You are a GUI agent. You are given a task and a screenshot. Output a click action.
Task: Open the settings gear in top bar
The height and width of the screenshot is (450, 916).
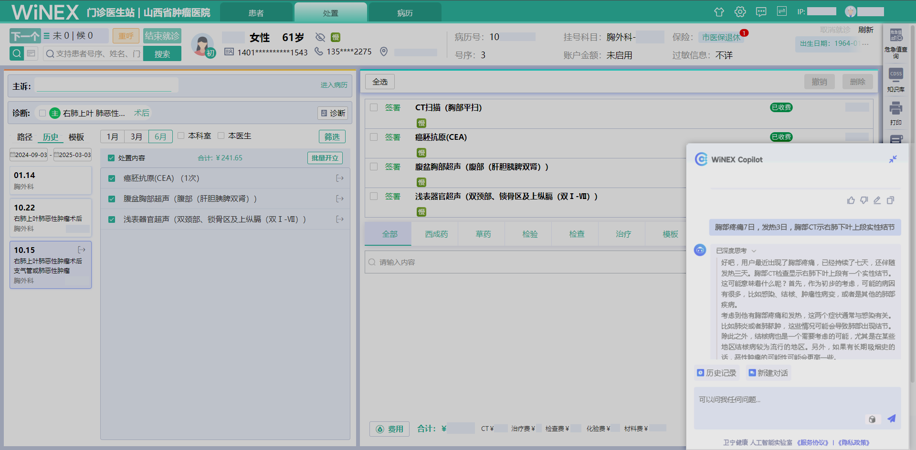point(740,12)
